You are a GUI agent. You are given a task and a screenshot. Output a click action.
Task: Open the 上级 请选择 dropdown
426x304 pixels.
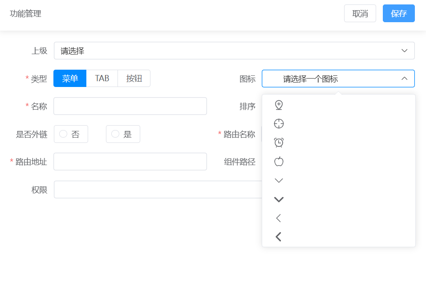pos(234,51)
